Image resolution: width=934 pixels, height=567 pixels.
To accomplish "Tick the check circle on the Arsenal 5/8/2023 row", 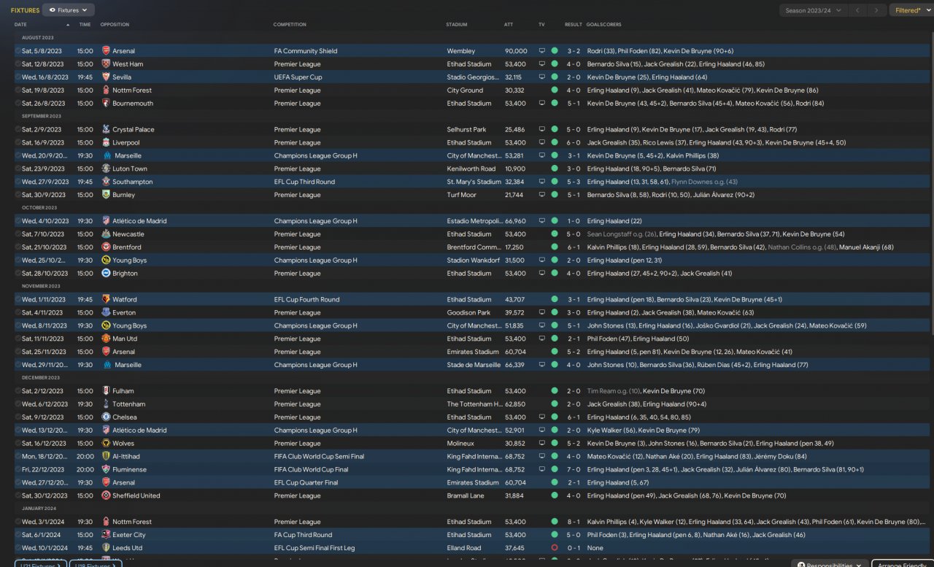I will pos(18,51).
